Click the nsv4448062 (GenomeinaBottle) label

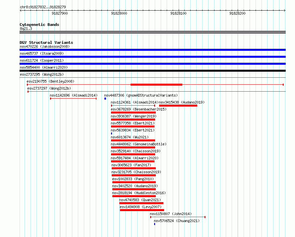point(139,144)
